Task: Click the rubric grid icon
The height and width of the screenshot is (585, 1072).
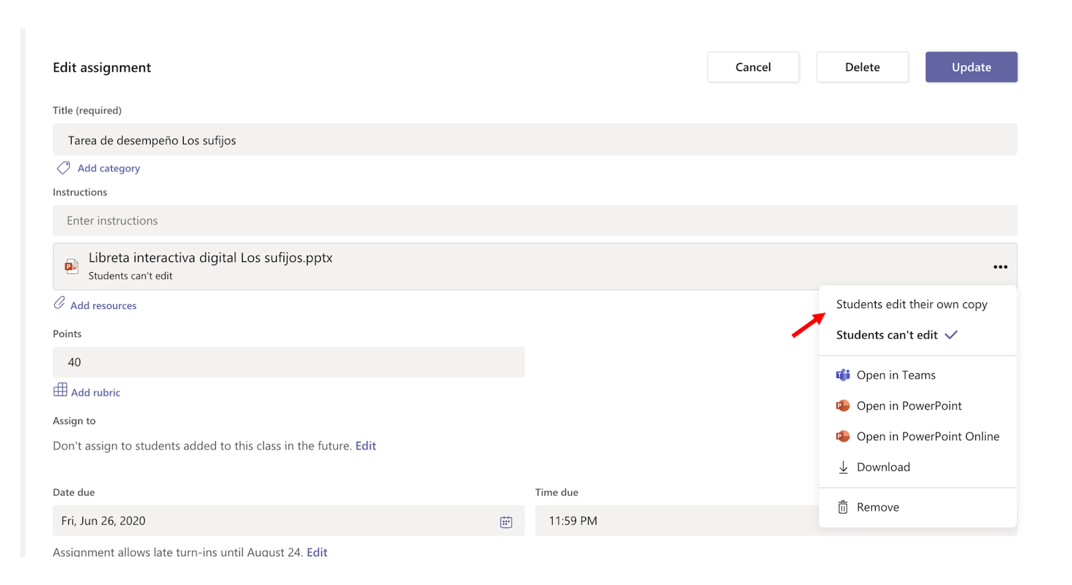Action: pos(60,390)
